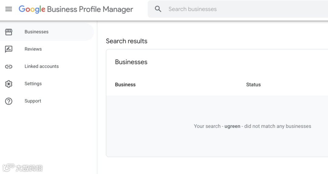Image resolution: width=328 pixels, height=174 pixels.
Task: Click the Search results heading
Action: tap(126, 41)
